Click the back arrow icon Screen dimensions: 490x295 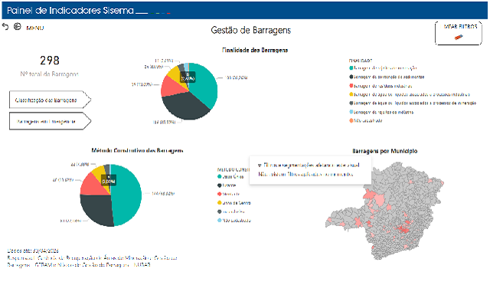[5, 27]
